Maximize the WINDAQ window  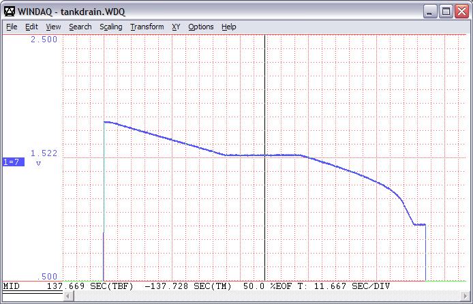pos(446,11)
